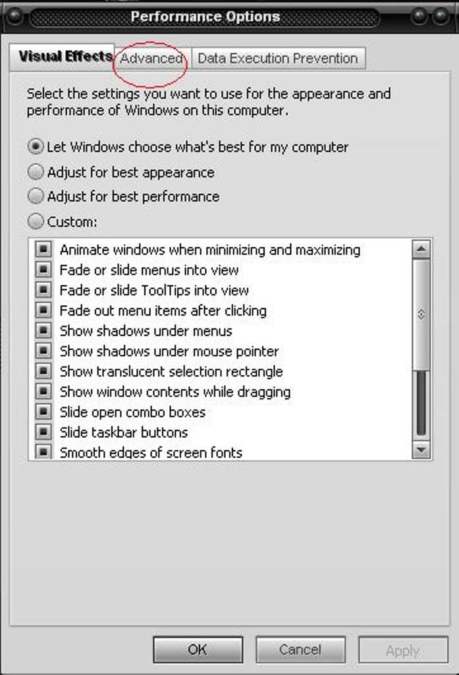459x675 pixels.
Task: Click the scroll down arrow in effects list
Action: point(421,450)
